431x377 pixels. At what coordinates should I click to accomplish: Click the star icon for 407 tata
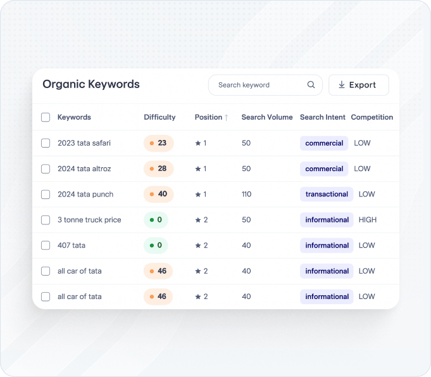pos(198,246)
